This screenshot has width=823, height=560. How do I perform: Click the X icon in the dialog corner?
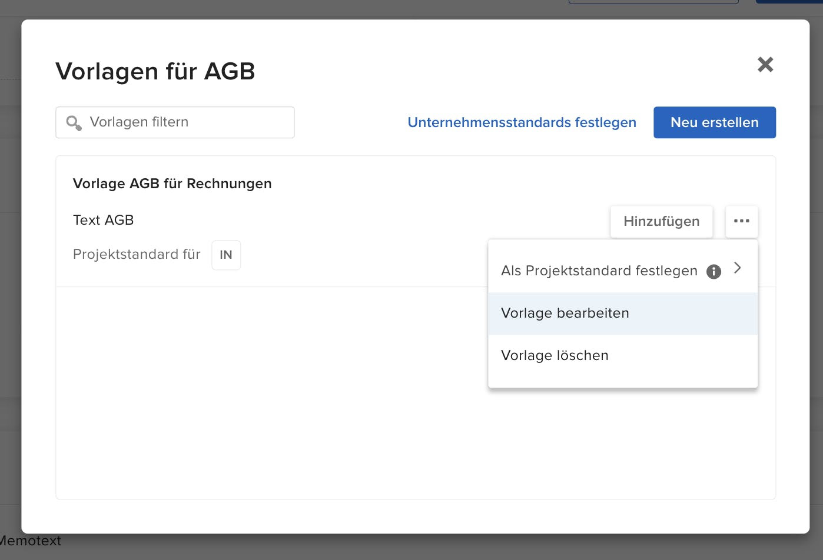point(765,65)
